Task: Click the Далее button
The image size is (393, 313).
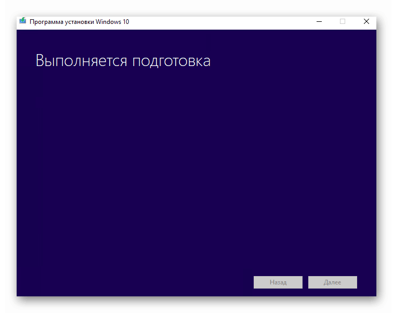Action: (x=333, y=282)
